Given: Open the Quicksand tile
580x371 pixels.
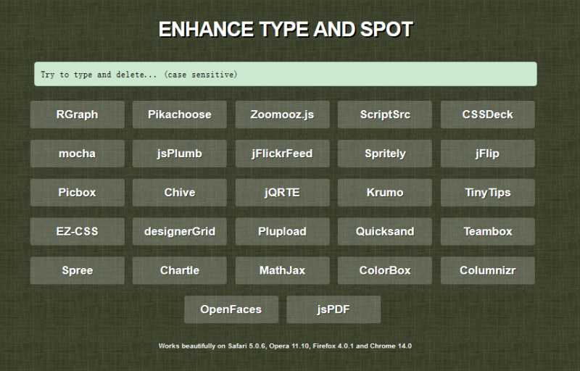Looking at the screenshot, I should coord(384,232).
